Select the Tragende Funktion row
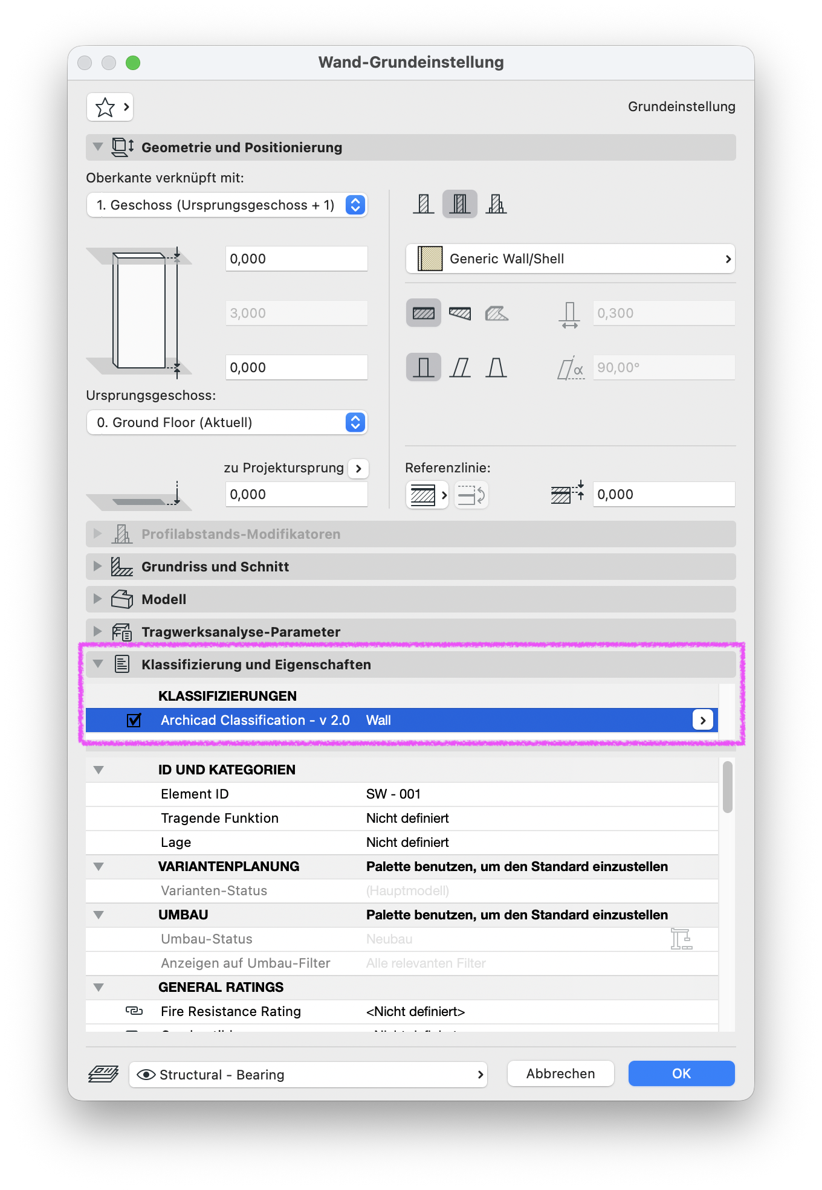 (402, 819)
